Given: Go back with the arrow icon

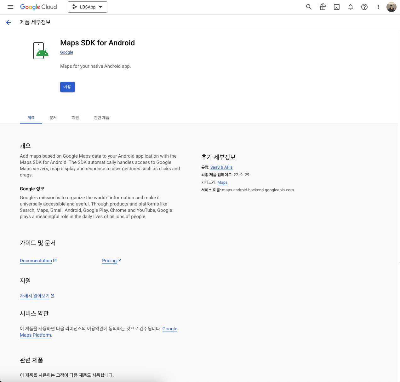Looking at the screenshot, I should pos(9,22).
